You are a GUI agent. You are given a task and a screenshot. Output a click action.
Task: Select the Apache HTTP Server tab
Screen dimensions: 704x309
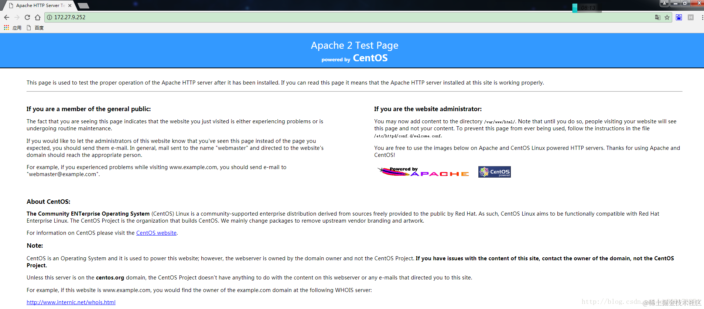pyautogui.click(x=40, y=6)
